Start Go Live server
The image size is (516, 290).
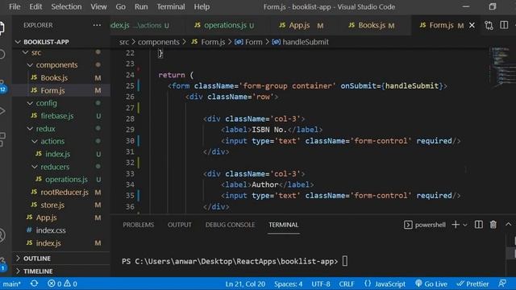(x=431, y=284)
